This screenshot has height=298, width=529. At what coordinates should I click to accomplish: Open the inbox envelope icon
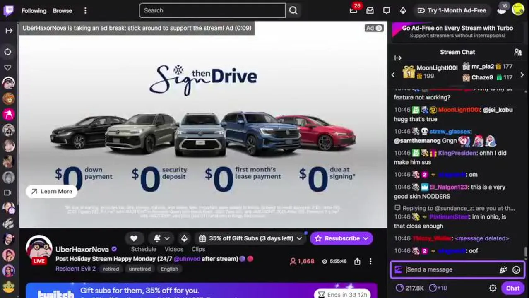pos(370,10)
